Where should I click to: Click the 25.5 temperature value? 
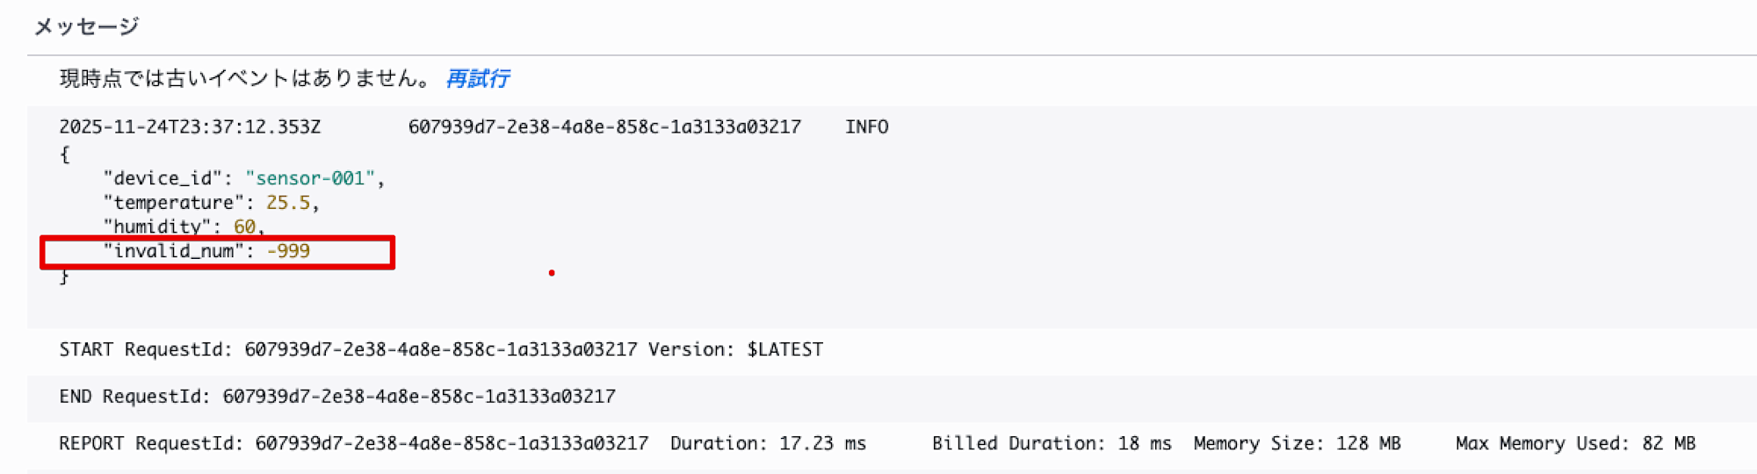[288, 203]
